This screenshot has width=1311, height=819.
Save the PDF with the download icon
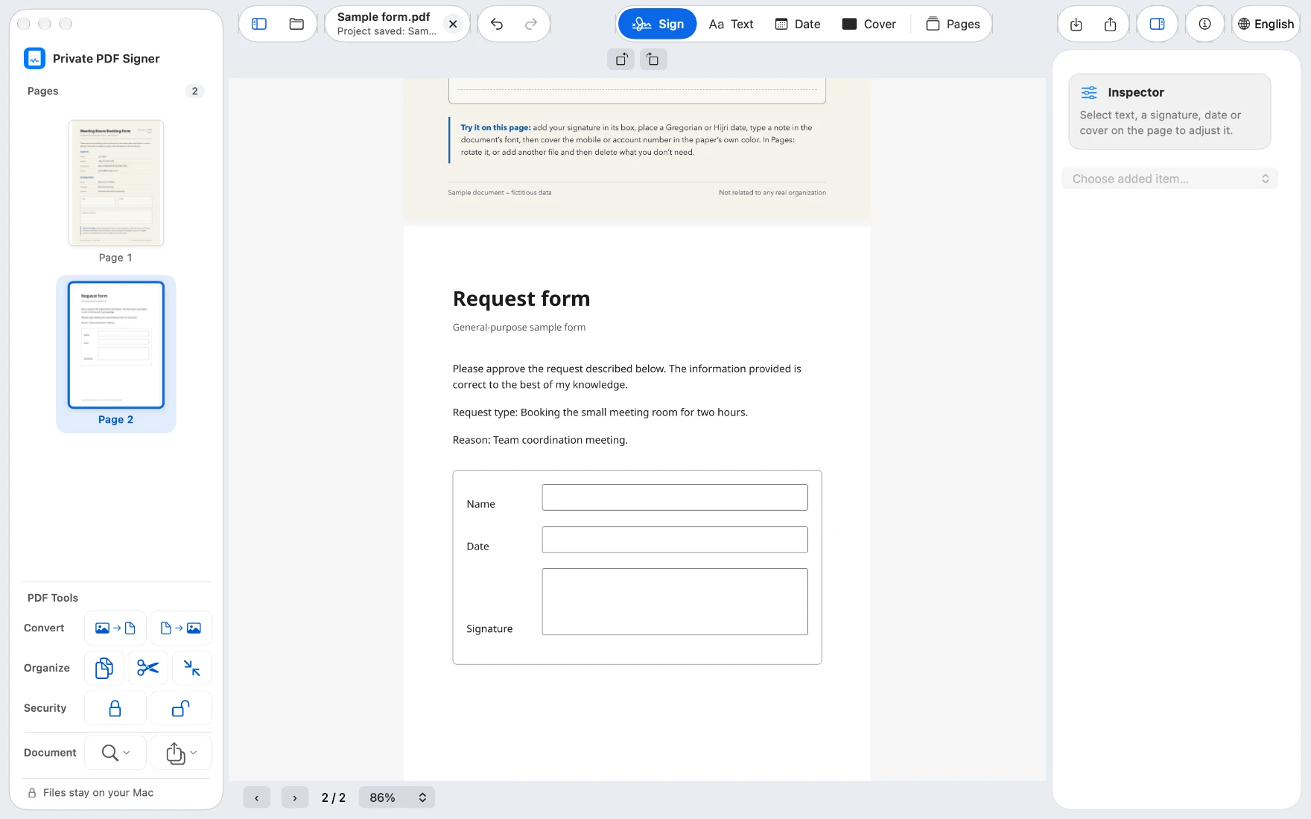click(1076, 24)
